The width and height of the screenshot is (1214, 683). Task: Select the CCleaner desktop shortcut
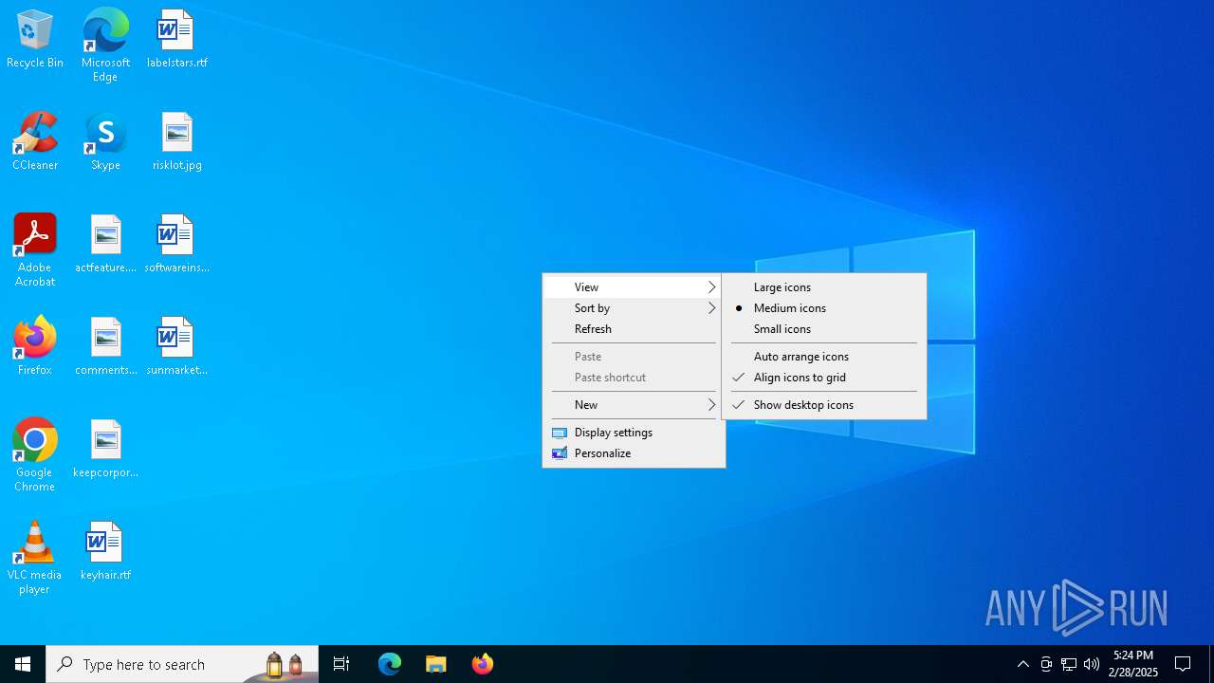pyautogui.click(x=35, y=142)
